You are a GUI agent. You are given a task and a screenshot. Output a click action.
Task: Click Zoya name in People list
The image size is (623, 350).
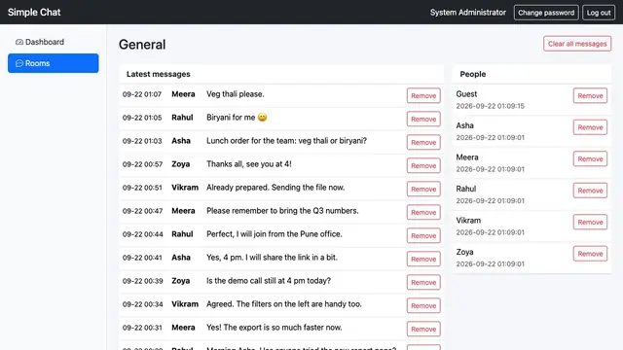[464, 252]
